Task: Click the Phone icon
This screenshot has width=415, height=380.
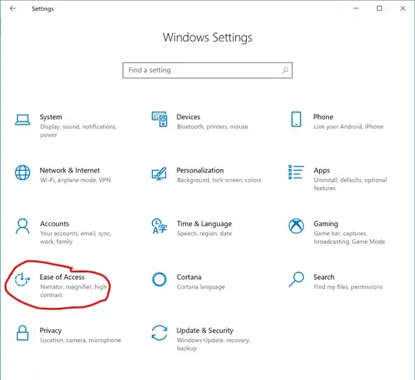Action: (296, 119)
